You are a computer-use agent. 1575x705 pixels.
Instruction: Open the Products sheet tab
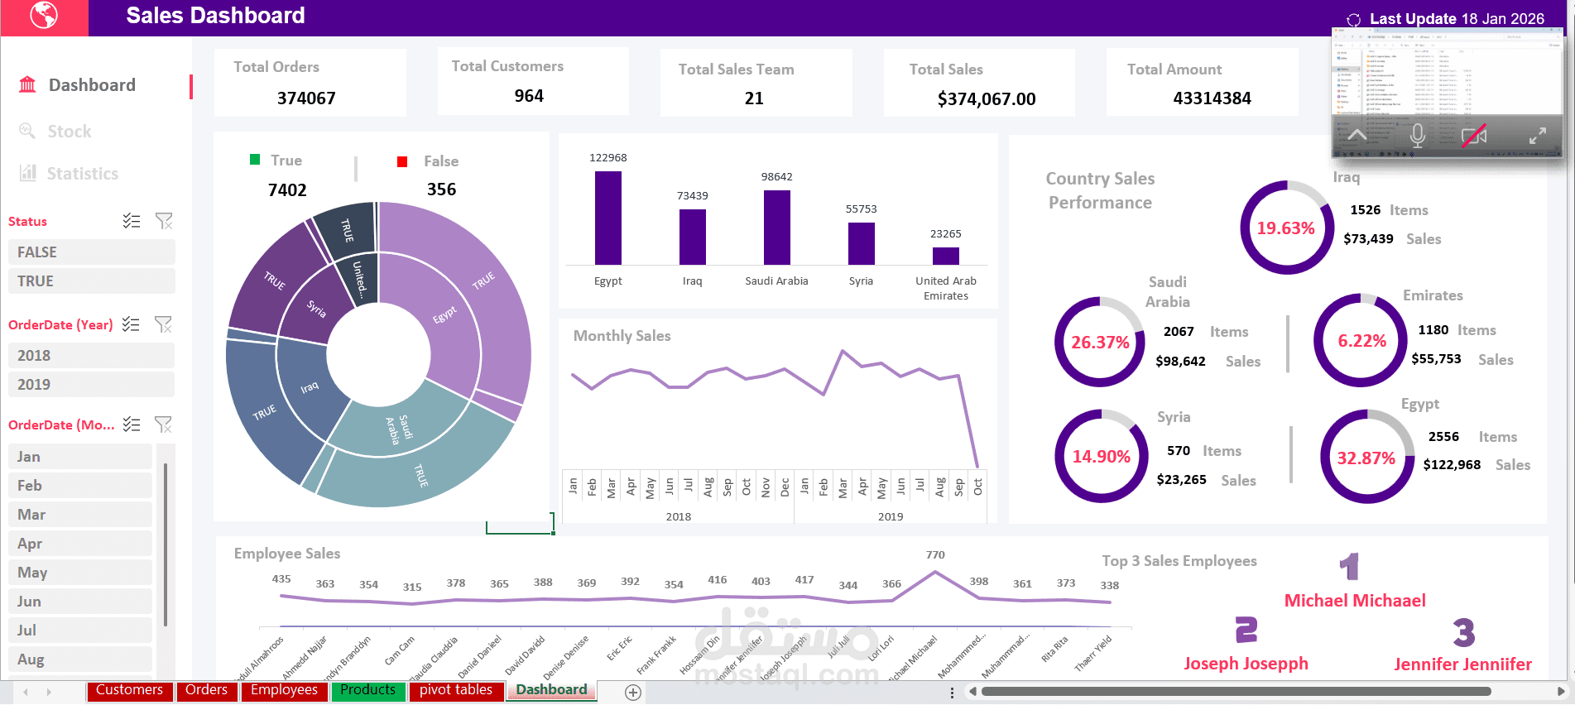click(x=367, y=690)
